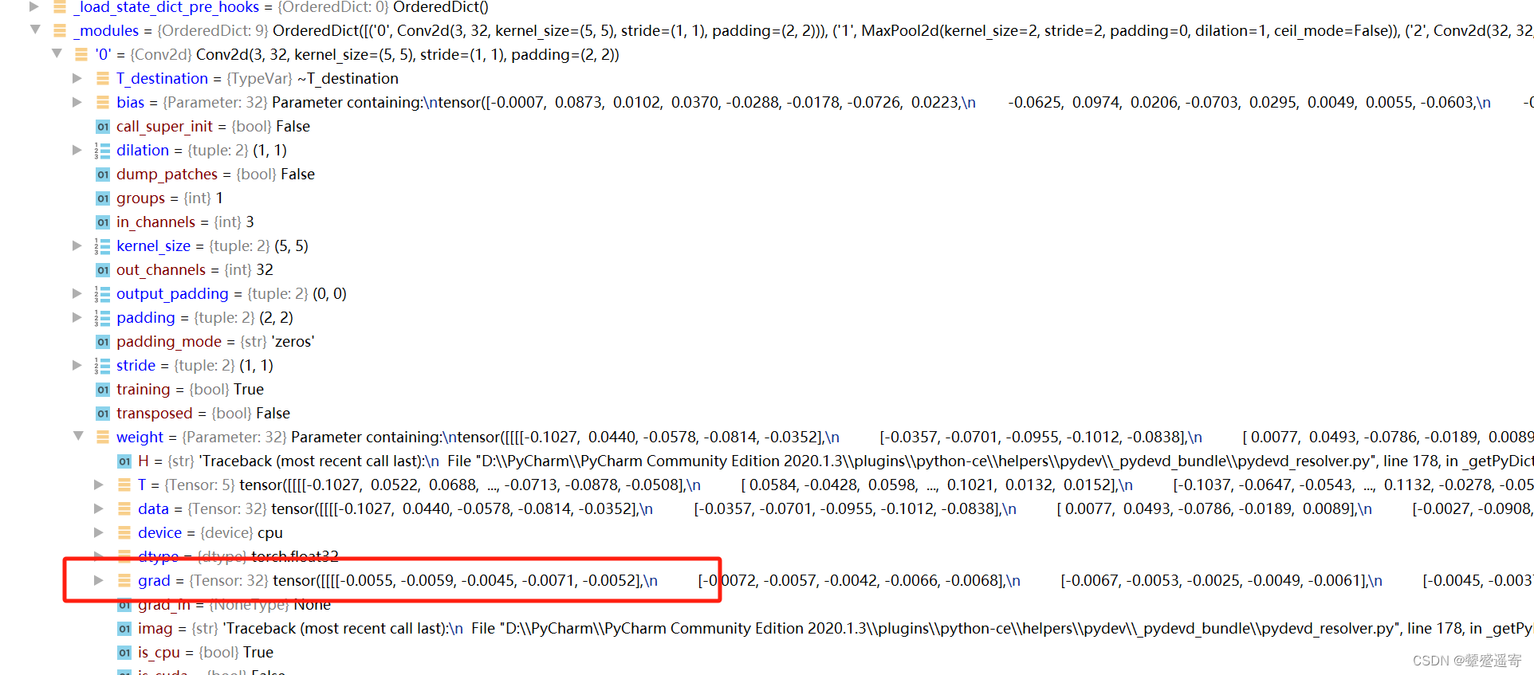This screenshot has width=1534, height=675.
Task: Click the primitive icon beside transposed
Action: click(102, 413)
